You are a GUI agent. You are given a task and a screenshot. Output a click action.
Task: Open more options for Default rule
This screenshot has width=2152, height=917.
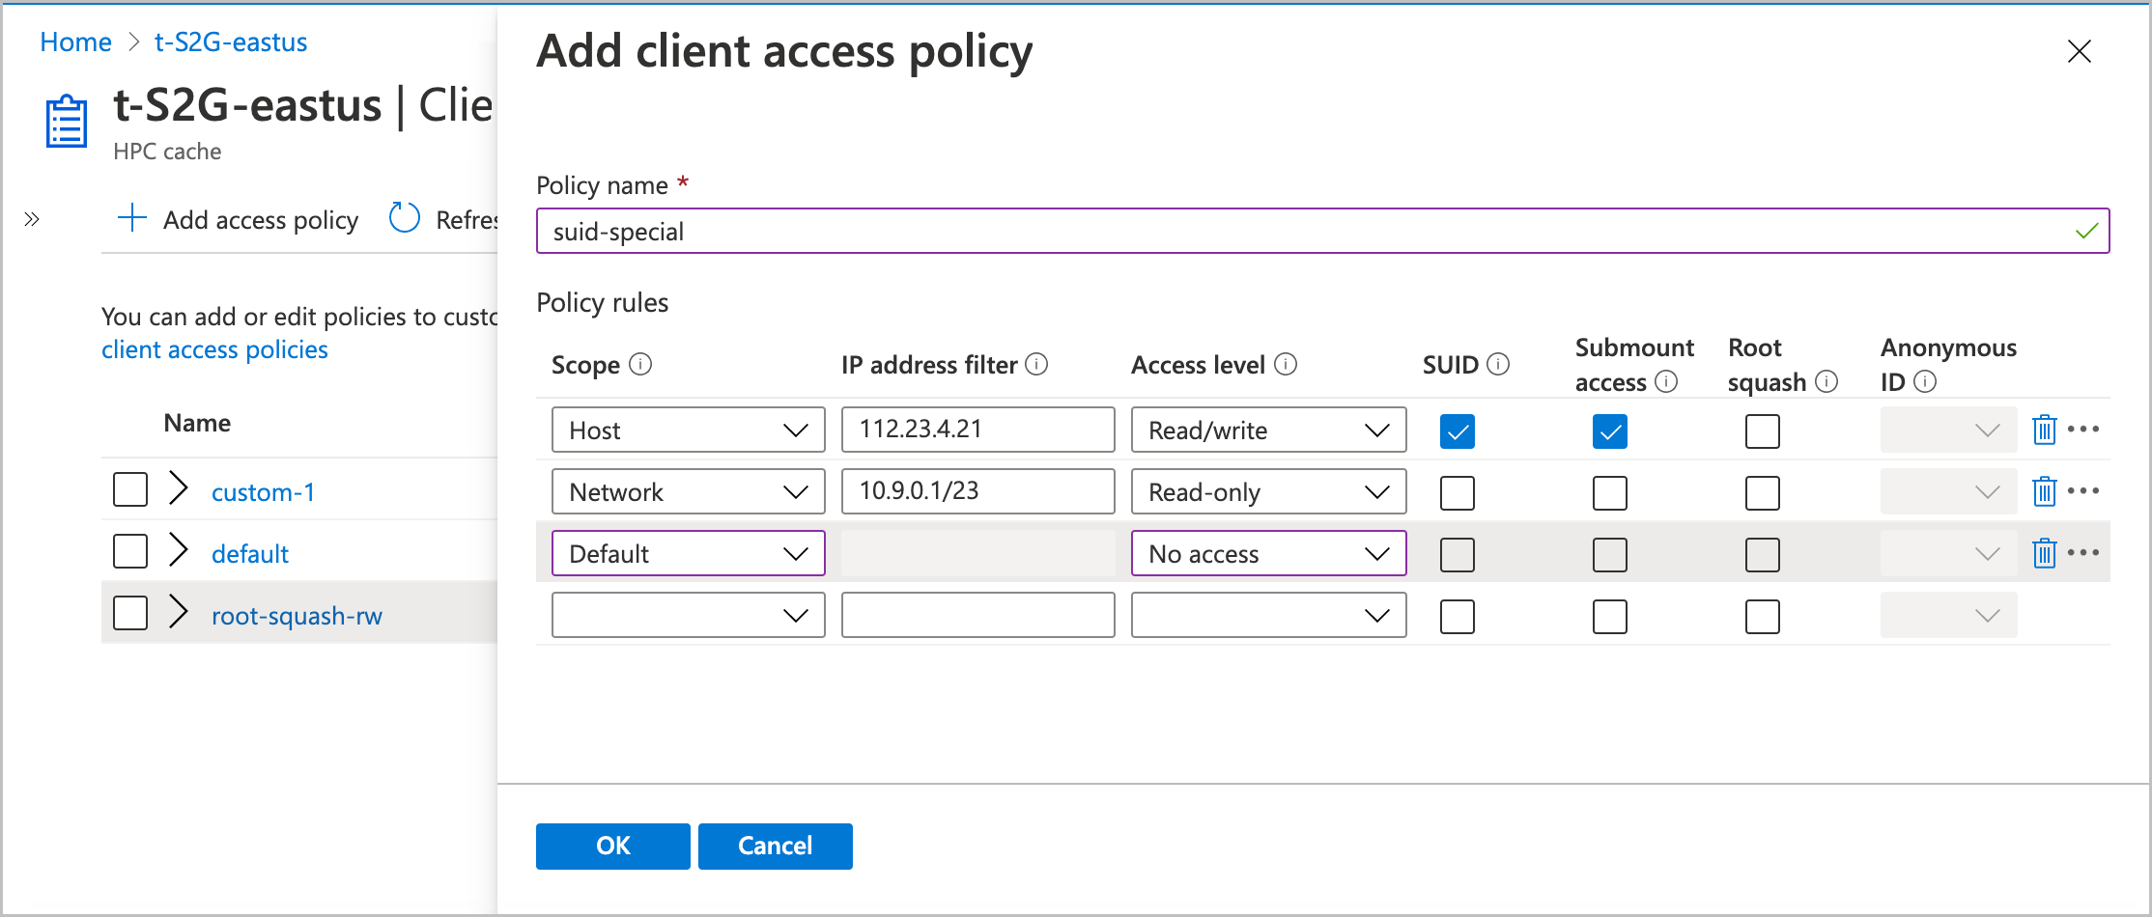(x=2083, y=553)
